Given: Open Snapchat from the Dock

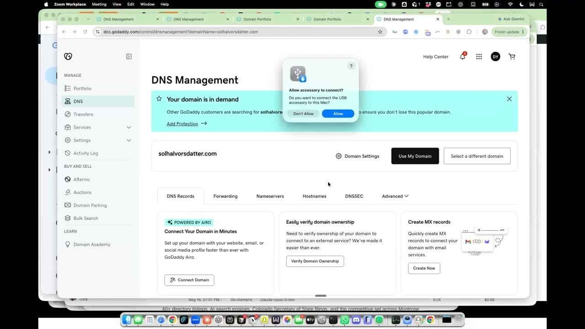Looking at the screenshot, I should click(264, 320).
